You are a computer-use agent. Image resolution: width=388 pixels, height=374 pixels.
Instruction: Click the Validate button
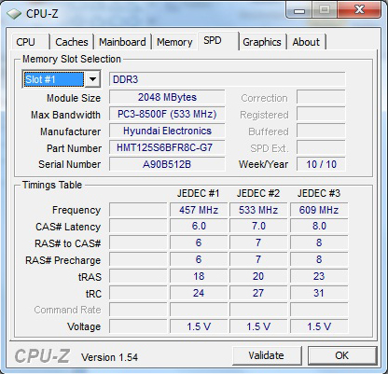point(266,355)
